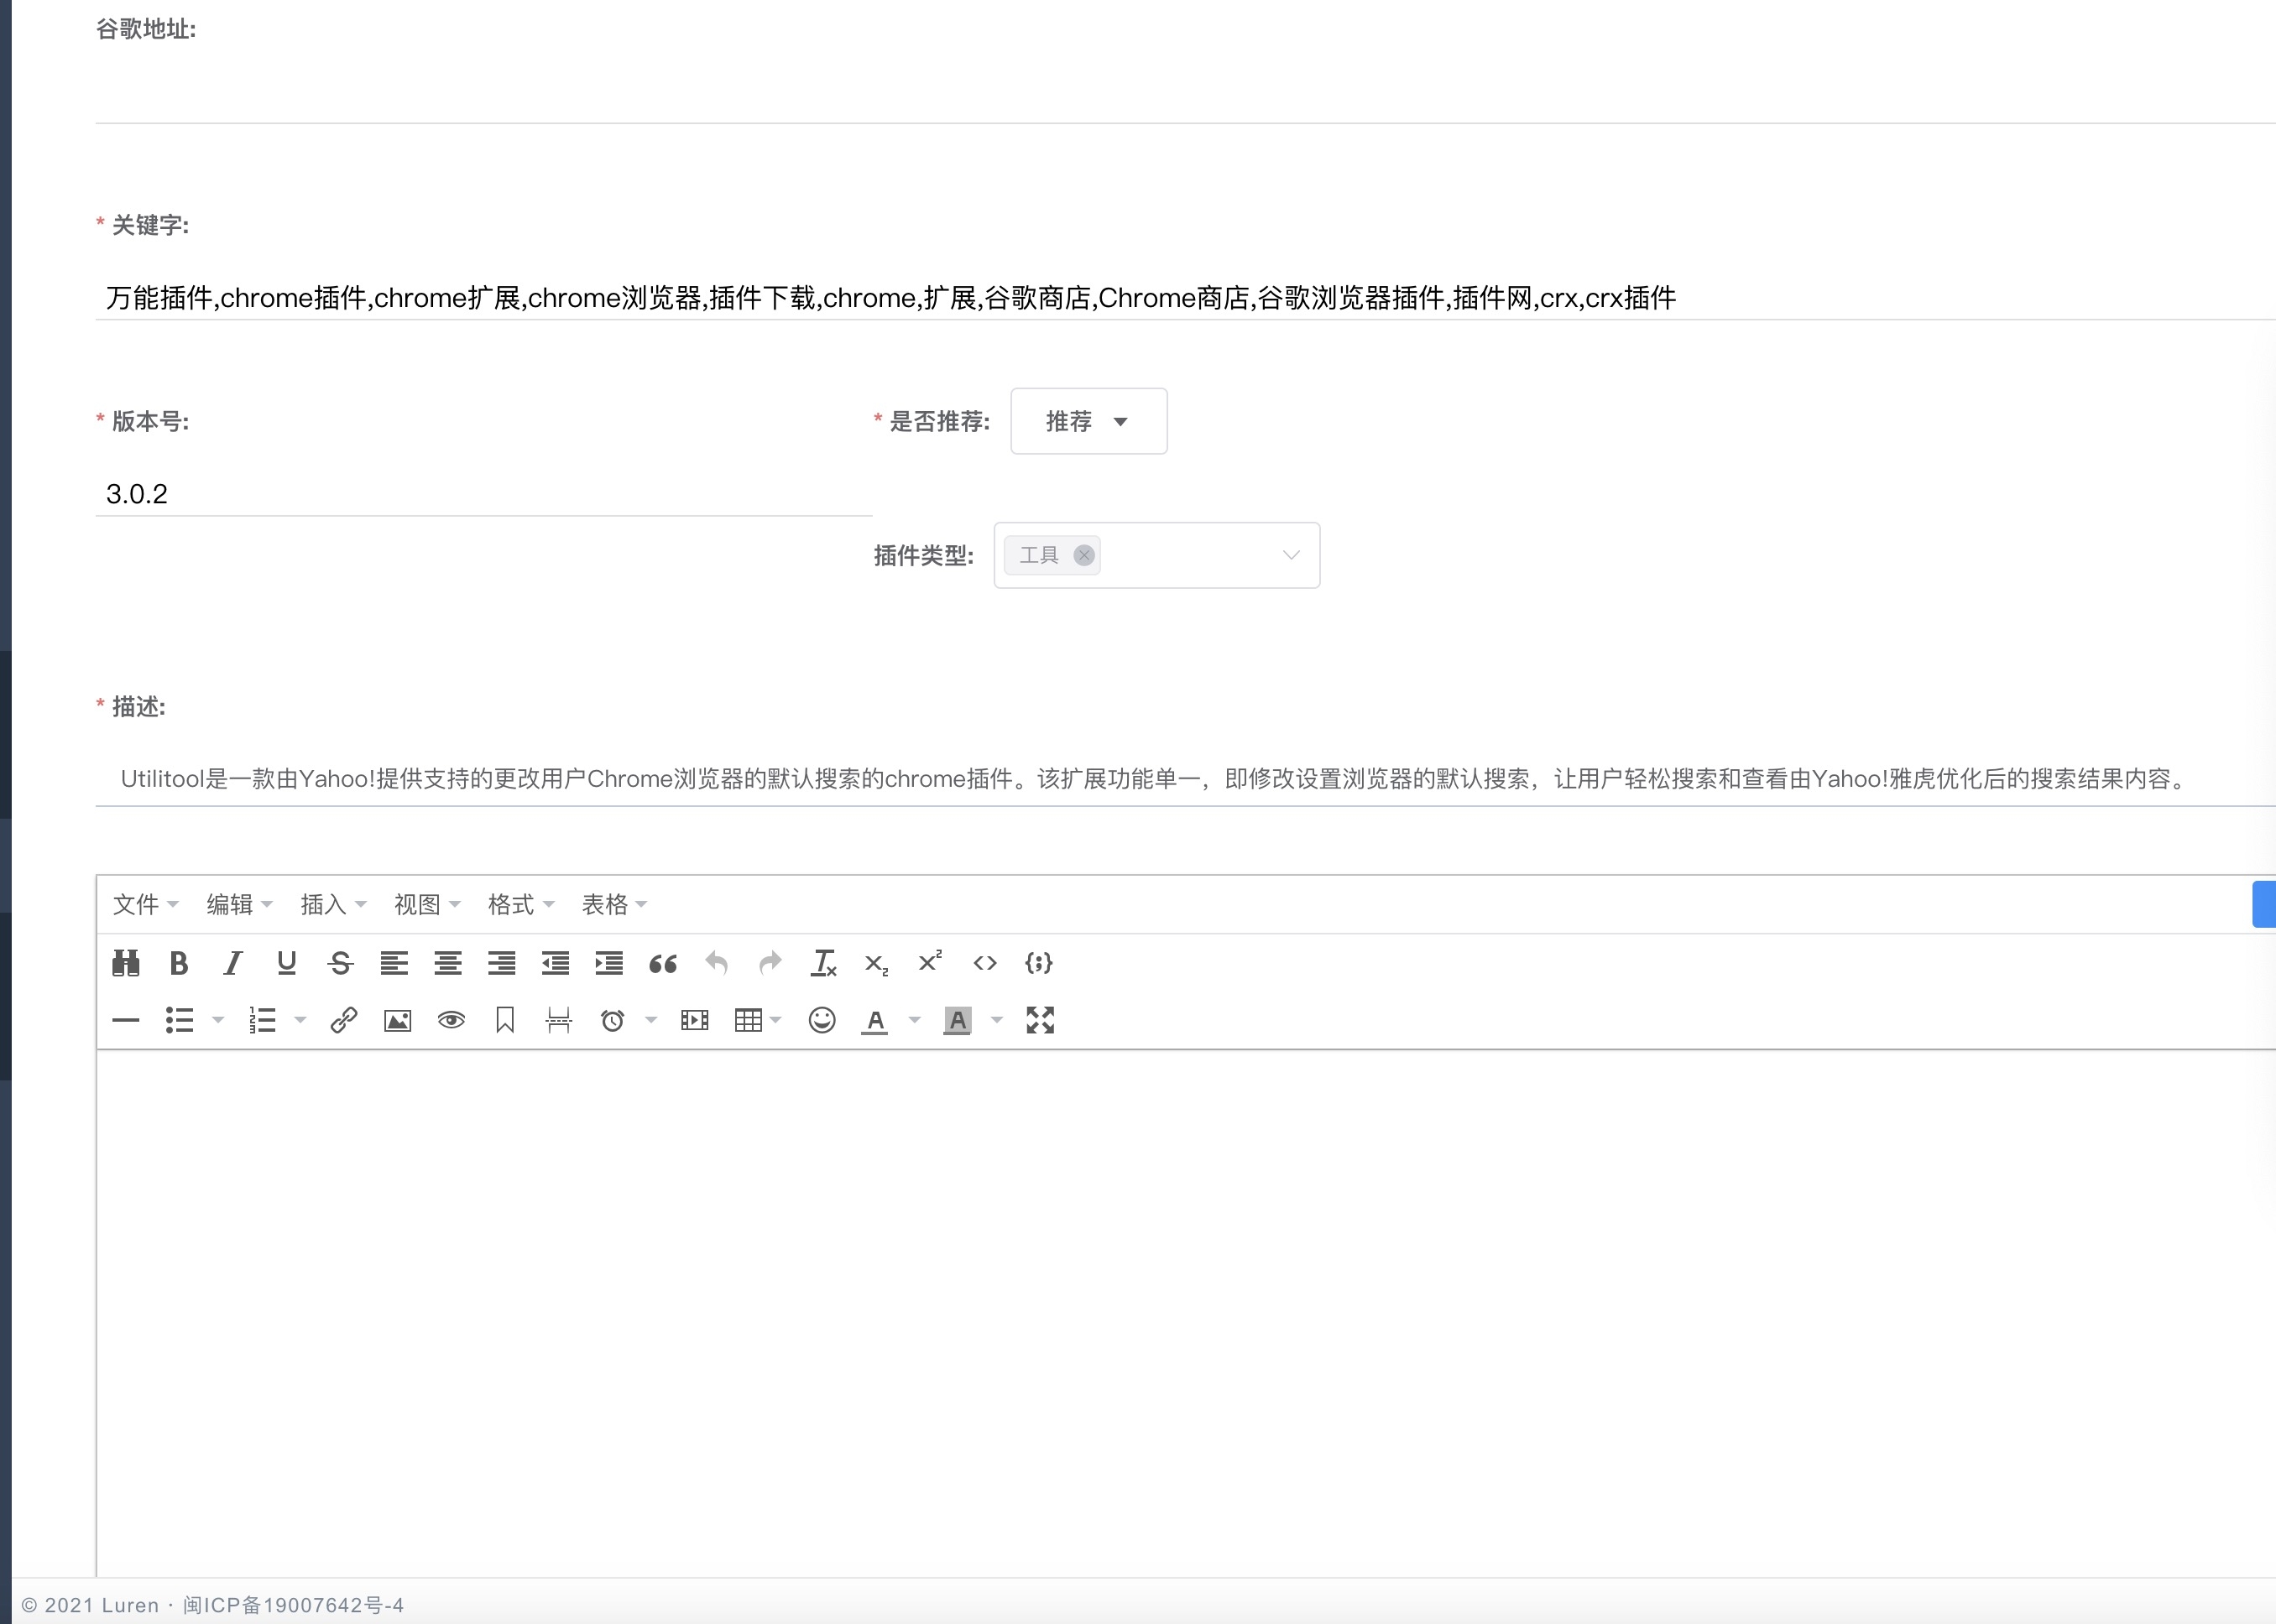Viewport: 2276px width, 1624px height.
Task: Open the 表格 menu in editor
Action: (615, 905)
